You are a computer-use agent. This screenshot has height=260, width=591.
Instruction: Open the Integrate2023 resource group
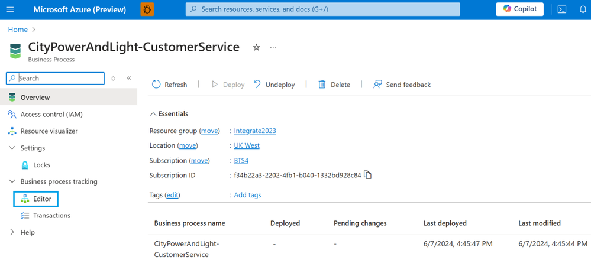pos(255,131)
